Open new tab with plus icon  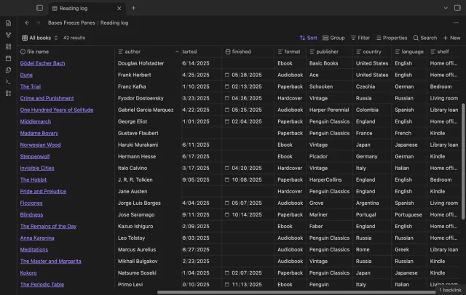point(133,8)
